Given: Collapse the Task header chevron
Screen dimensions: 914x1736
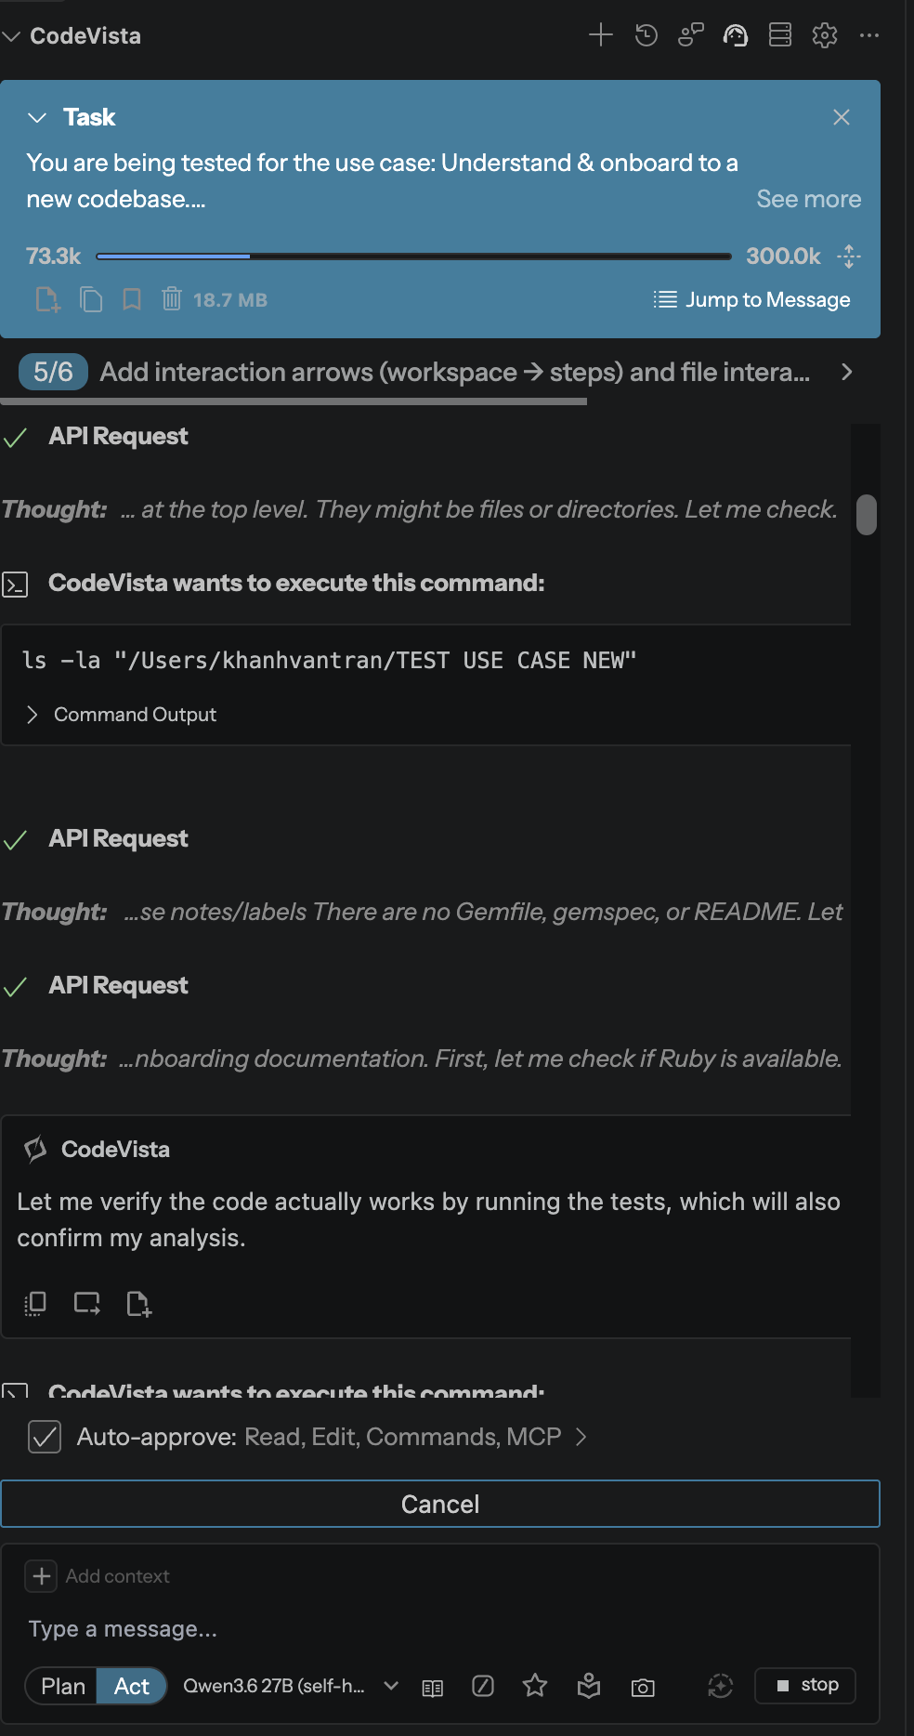Looking at the screenshot, I should pyautogui.click(x=37, y=117).
